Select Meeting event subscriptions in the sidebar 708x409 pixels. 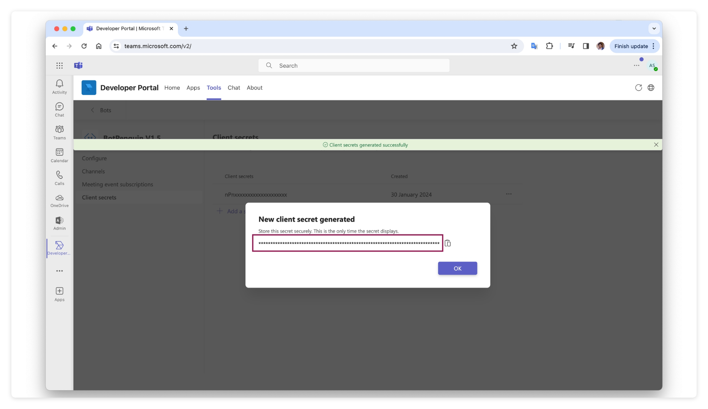(x=118, y=184)
